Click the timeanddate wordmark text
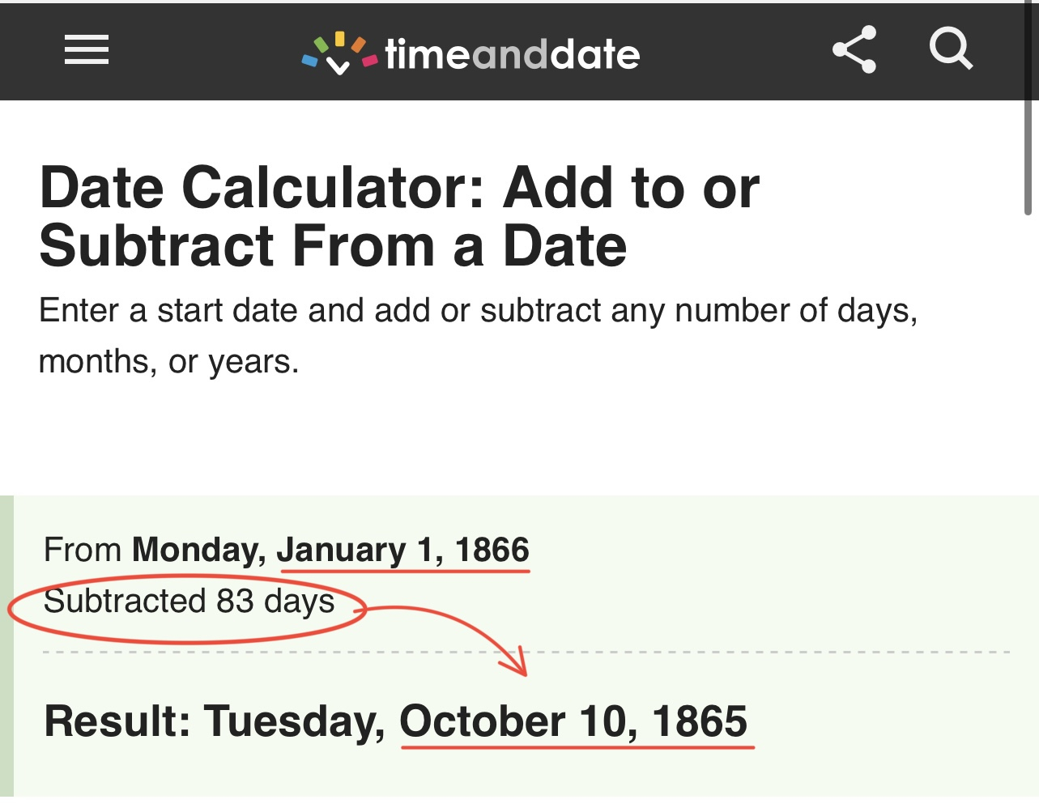This screenshot has width=1039, height=808. 512,54
